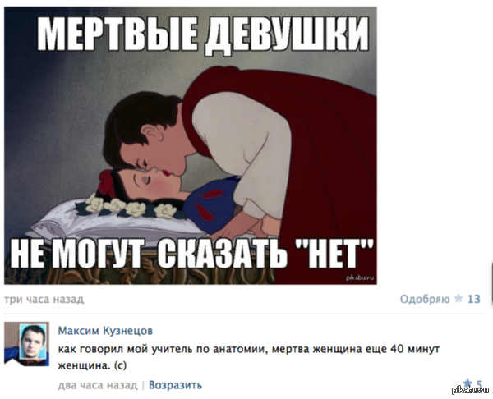Click the bottom meme caption text

(x=192, y=253)
